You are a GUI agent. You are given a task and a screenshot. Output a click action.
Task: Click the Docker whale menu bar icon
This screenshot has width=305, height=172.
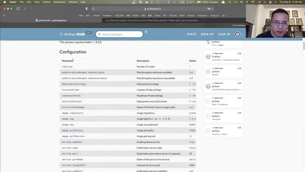pyautogui.click(x=147, y=2)
